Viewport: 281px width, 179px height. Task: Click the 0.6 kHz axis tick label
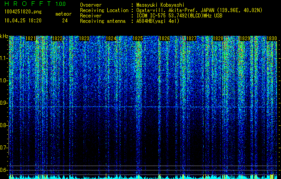pos(4,170)
